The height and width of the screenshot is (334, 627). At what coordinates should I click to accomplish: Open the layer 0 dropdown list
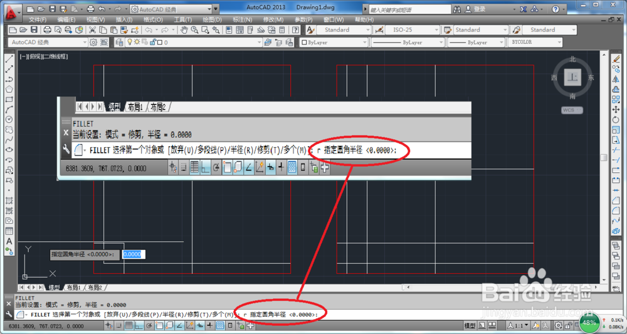(194, 42)
